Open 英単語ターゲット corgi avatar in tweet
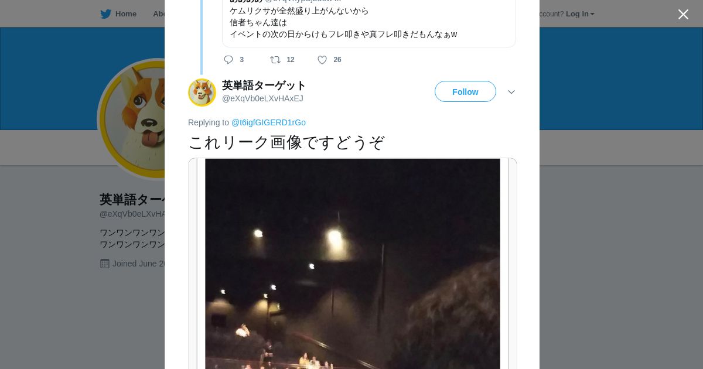Image resolution: width=703 pixels, height=369 pixels. 202,93
